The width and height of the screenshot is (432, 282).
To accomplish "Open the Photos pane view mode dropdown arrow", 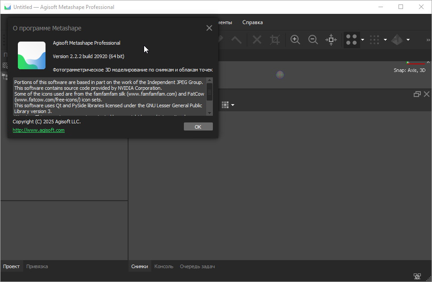I will (x=233, y=105).
